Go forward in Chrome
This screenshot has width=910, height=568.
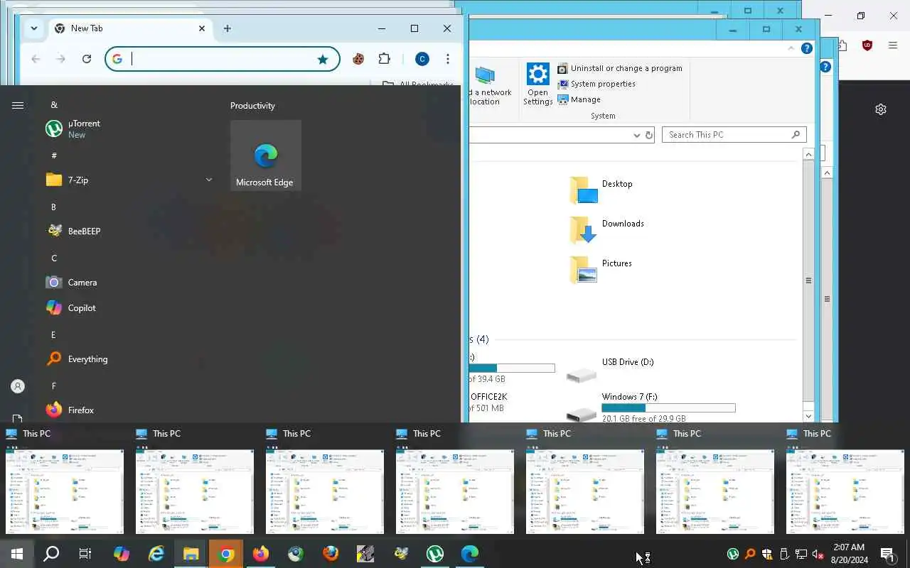(61, 59)
